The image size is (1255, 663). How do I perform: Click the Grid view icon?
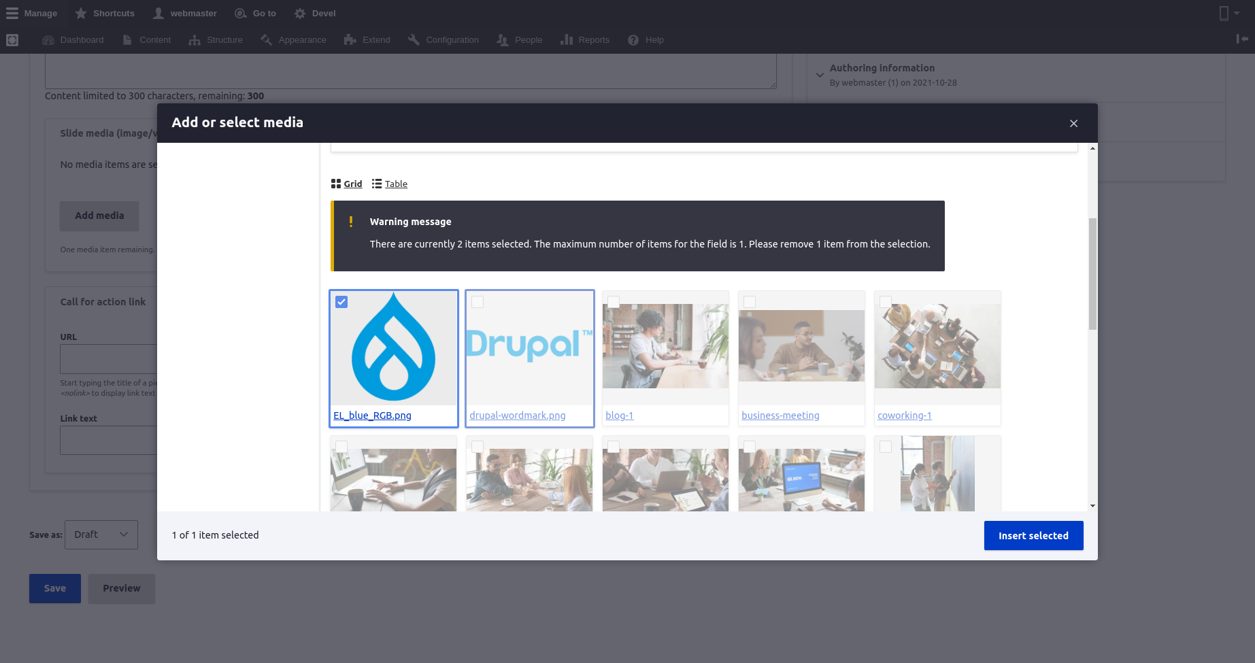(336, 184)
